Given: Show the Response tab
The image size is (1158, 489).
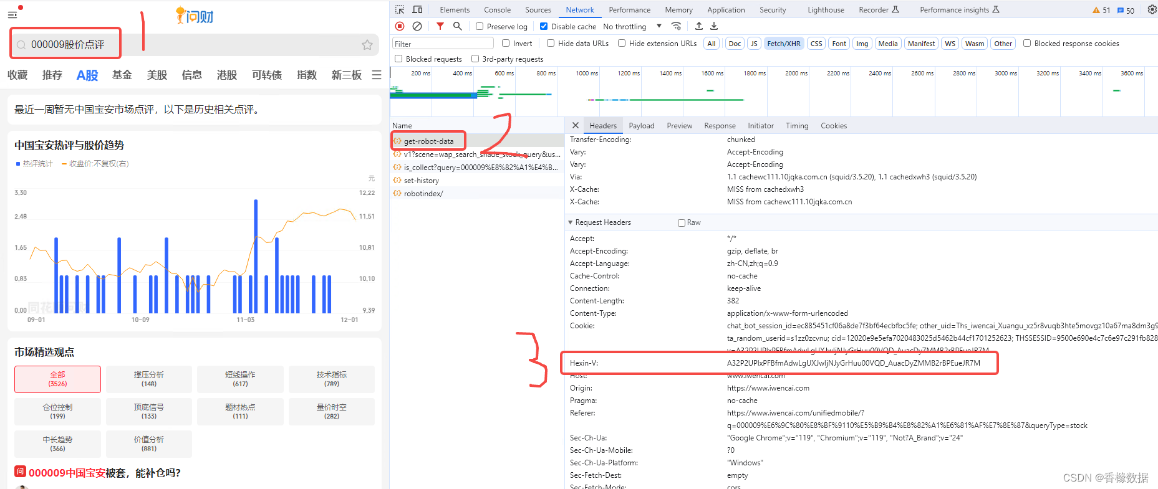Looking at the screenshot, I should point(720,125).
